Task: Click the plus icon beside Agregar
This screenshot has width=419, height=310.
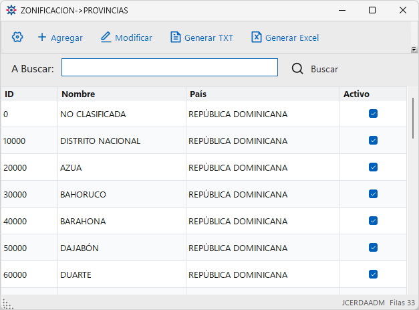Action: pyautogui.click(x=42, y=37)
